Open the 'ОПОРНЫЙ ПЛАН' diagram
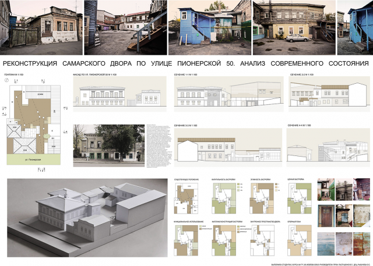This screenshot has width=373, height=266. [300, 240]
